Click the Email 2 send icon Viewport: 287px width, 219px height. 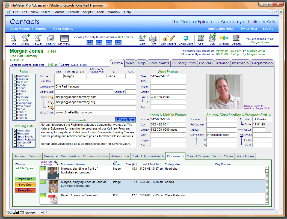coord(52,102)
